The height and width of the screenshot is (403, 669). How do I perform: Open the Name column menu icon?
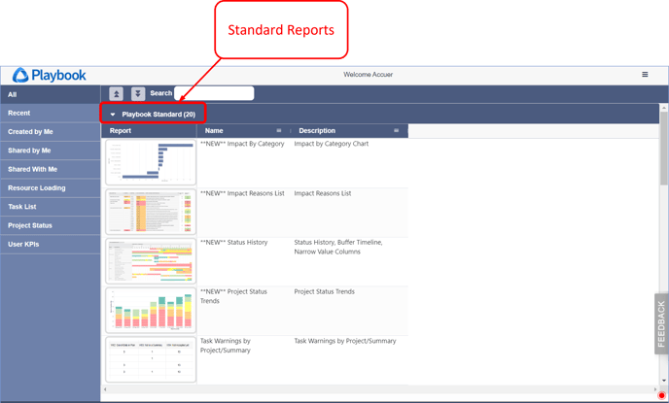coord(279,130)
